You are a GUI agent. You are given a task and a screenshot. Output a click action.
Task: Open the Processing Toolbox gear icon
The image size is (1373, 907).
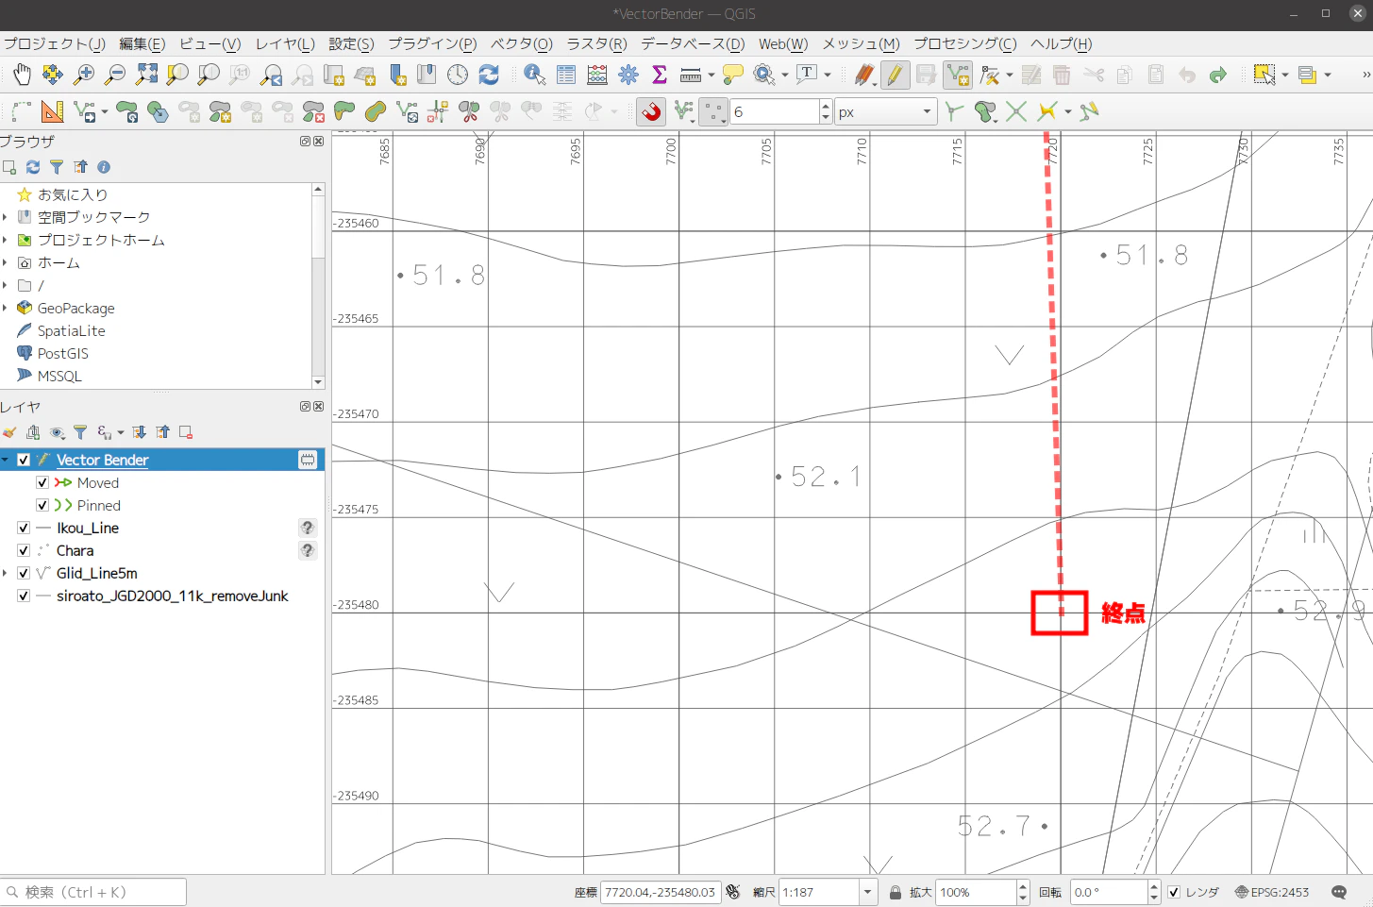(x=628, y=75)
